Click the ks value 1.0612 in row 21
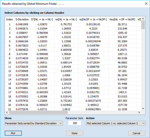 tap(66, 109)
